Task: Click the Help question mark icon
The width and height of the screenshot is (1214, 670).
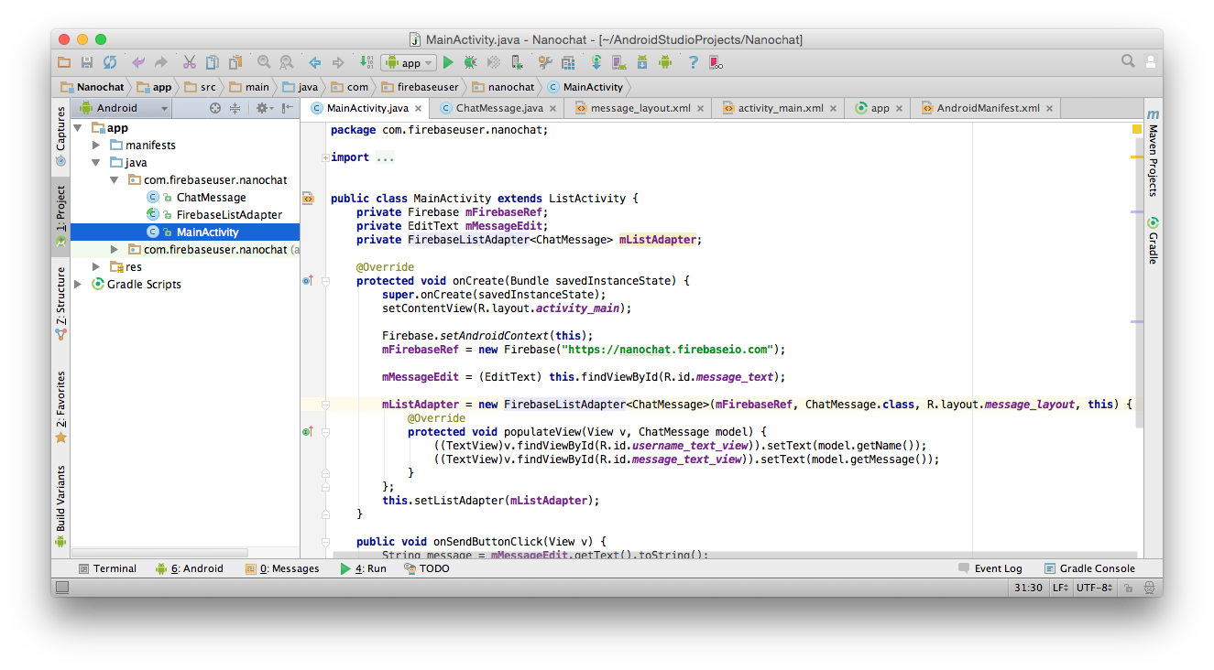Action: point(694,62)
